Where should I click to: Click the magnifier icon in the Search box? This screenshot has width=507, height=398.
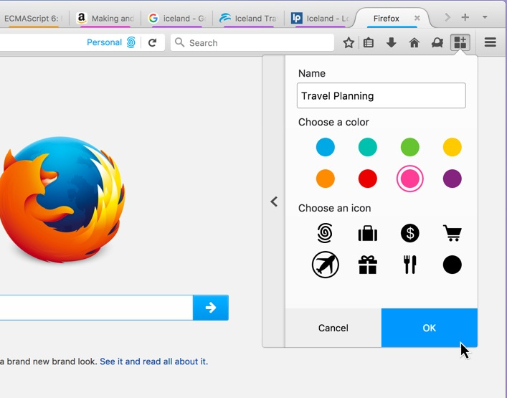(x=179, y=42)
